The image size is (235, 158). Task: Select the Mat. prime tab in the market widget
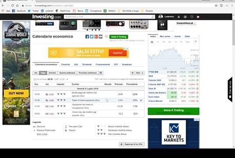(x=165, y=36)
